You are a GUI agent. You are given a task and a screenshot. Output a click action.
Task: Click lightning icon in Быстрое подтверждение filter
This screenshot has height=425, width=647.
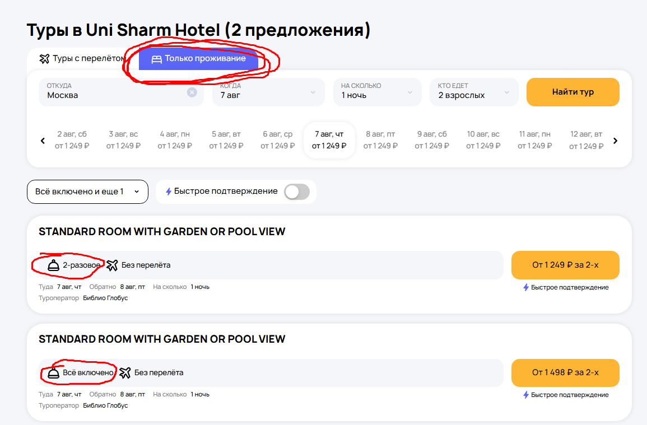pyautogui.click(x=168, y=192)
